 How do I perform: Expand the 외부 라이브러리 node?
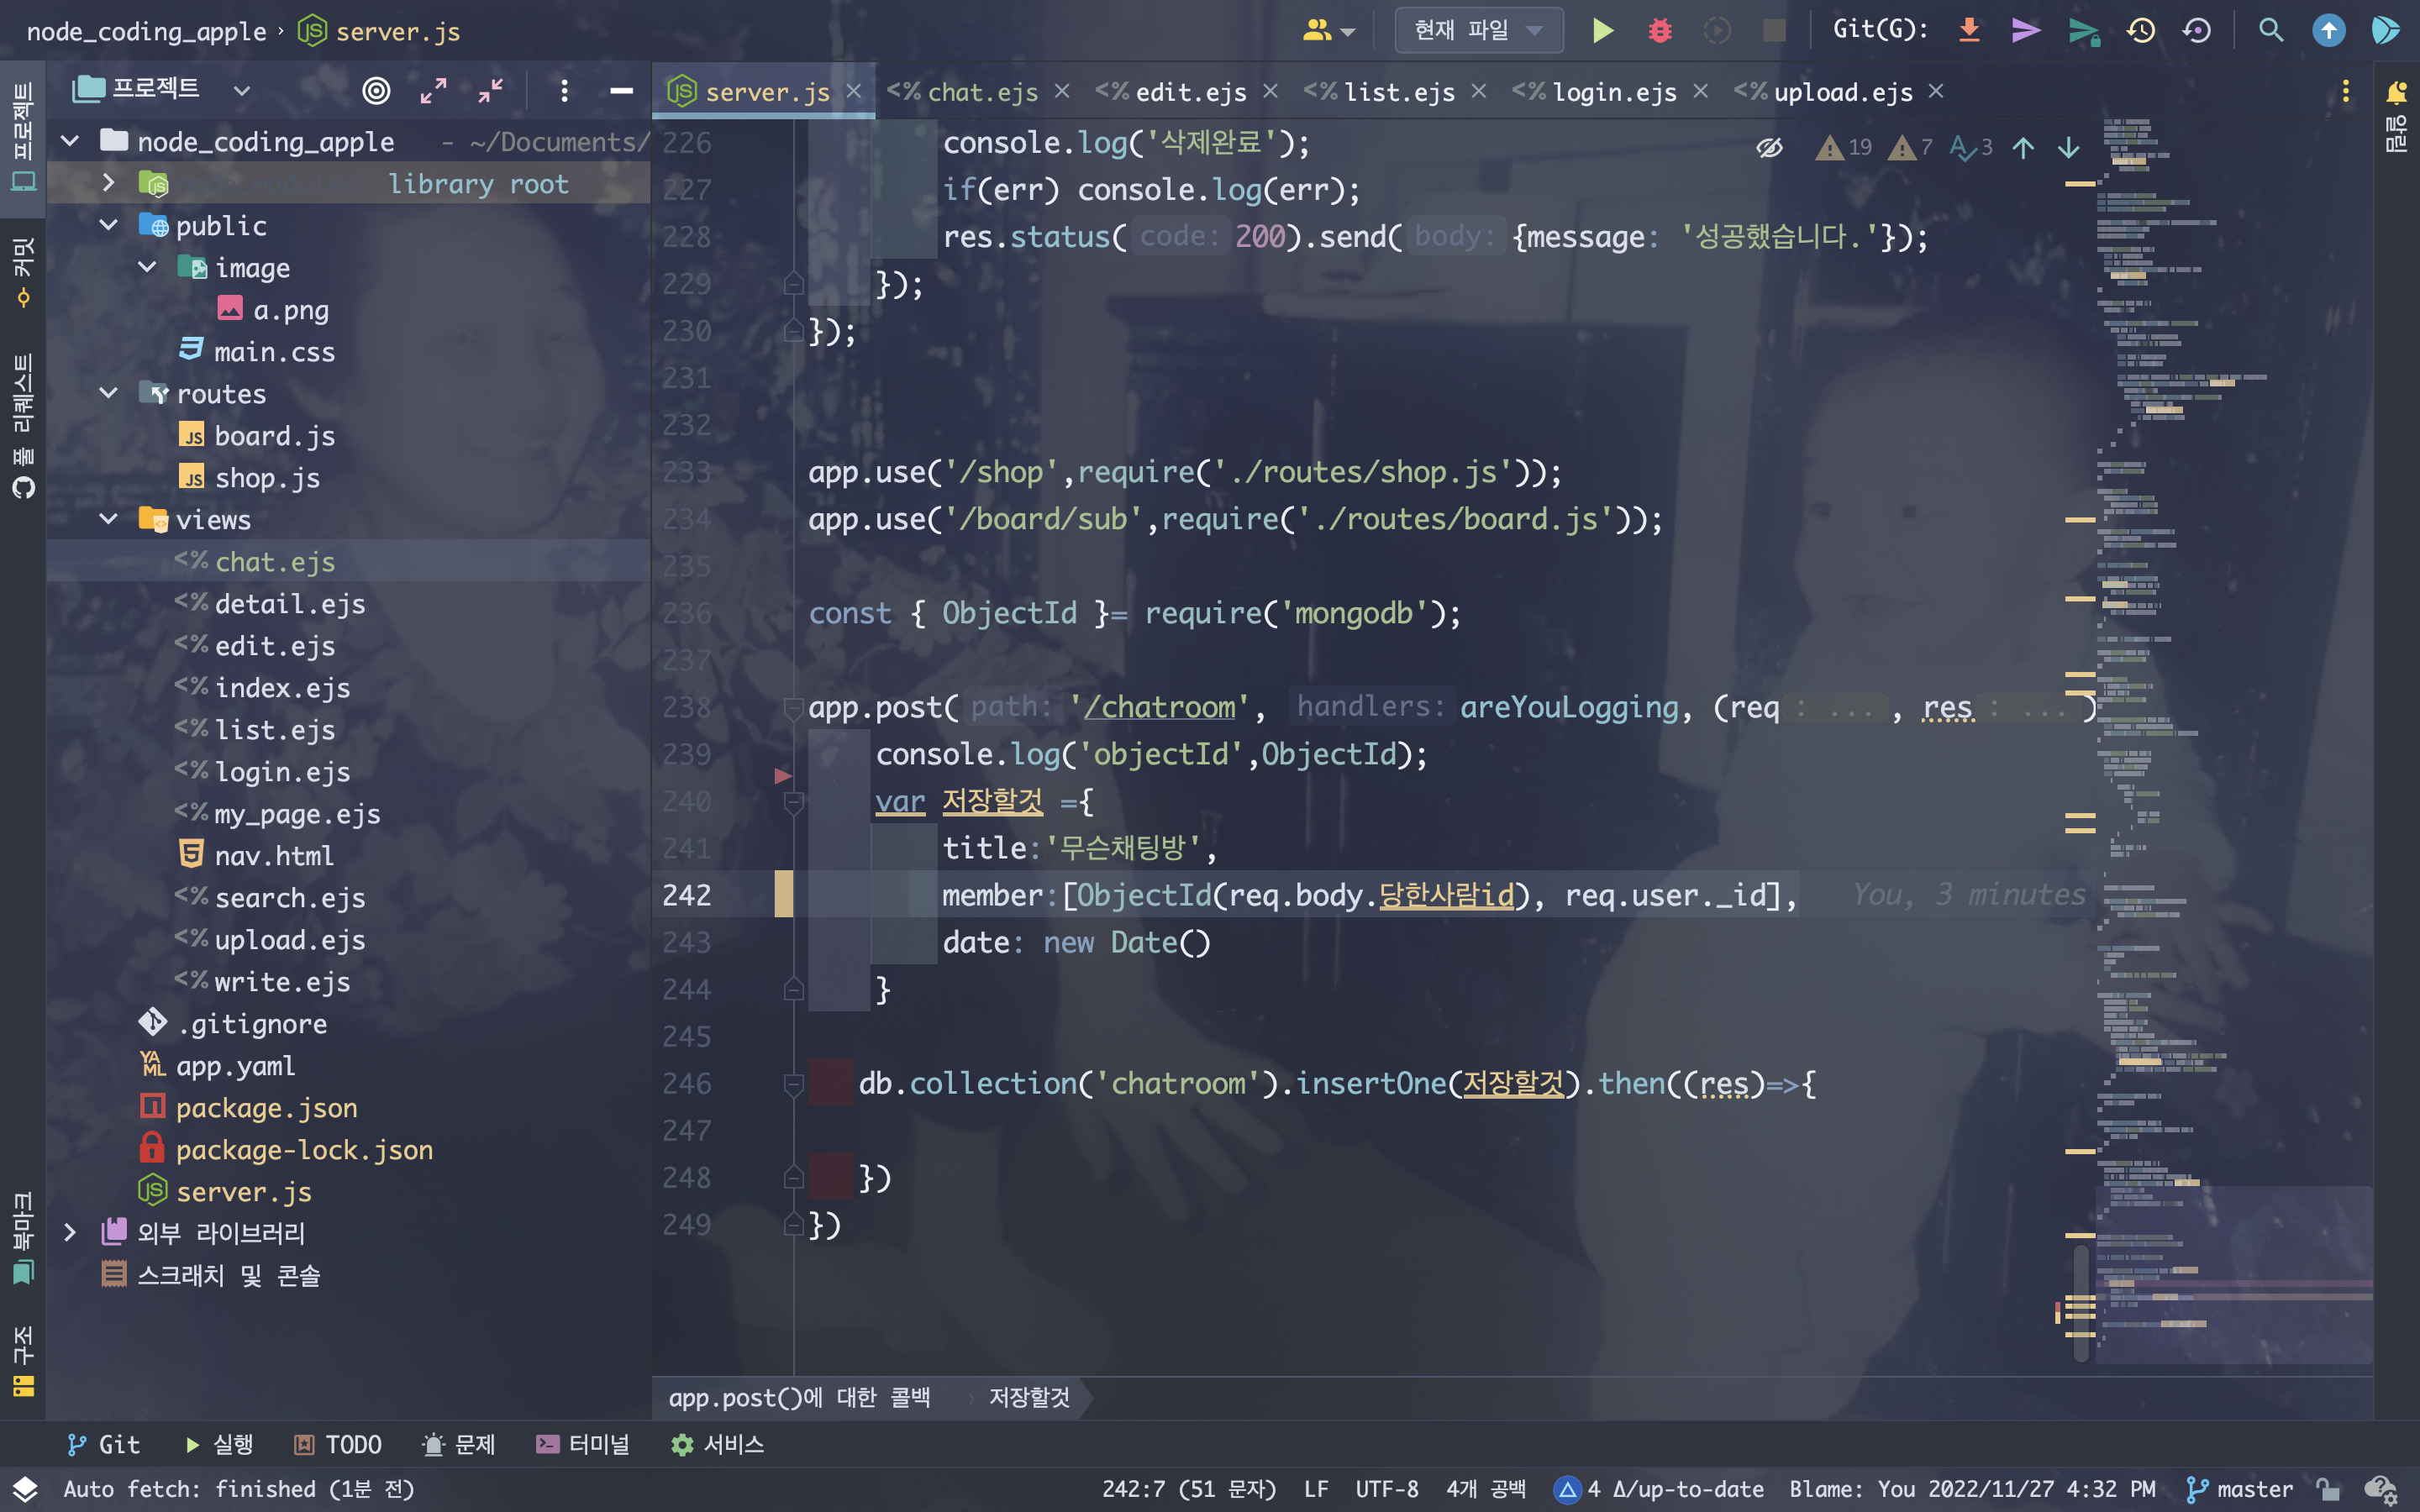(70, 1232)
